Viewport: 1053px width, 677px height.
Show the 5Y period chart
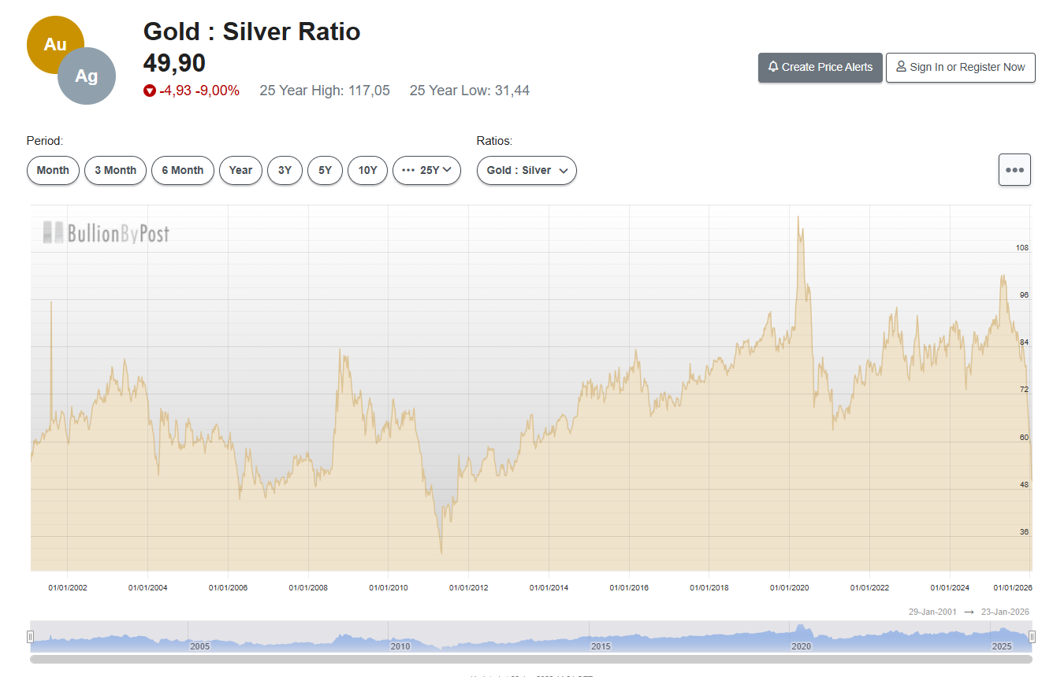click(325, 170)
